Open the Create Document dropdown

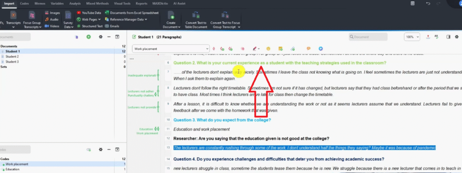click(x=171, y=20)
